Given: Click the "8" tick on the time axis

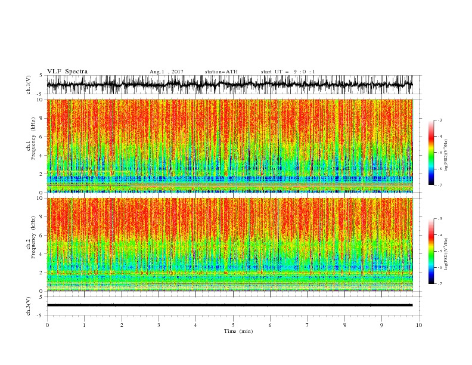Looking at the screenshot, I should pos(344,325).
